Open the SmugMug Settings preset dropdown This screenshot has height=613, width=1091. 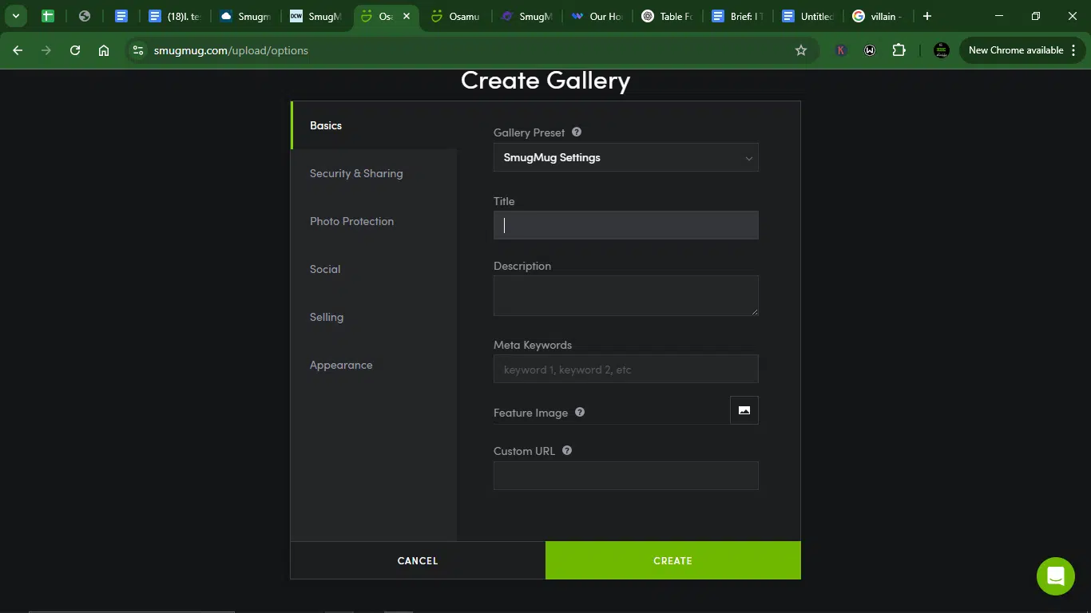(626, 157)
